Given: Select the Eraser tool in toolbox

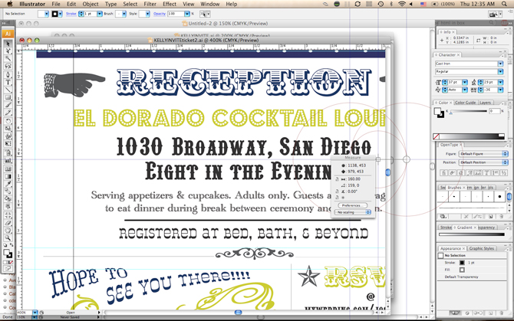Looking at the screenshot, I should 8,223.
